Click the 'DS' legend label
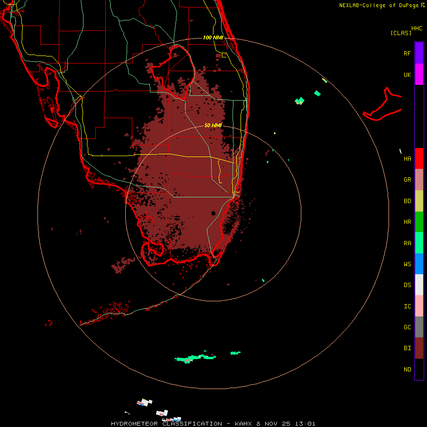427x427 pixels. coord(407,285)
